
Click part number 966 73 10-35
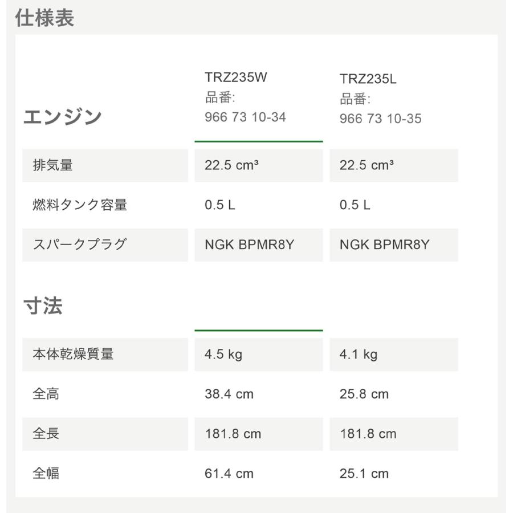tap(380, 119)
